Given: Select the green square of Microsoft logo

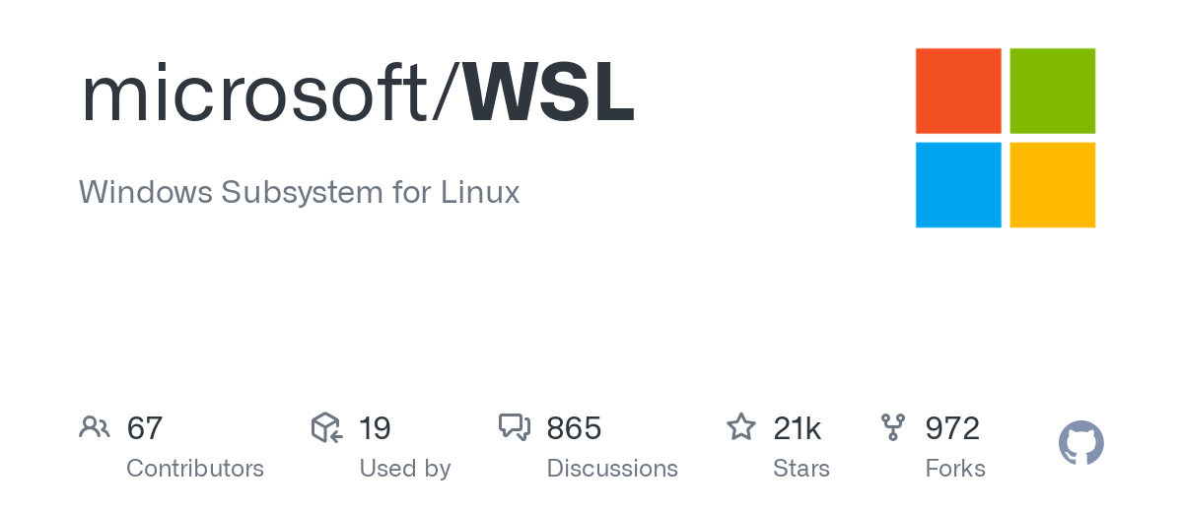Looking at the screenshot, I should (1053, 91).
